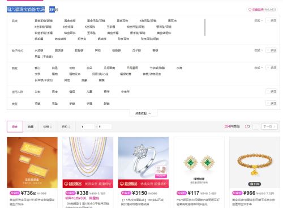Open the gold bar product image at ¥736
This screenshot has height=208, width=283.
[32, 163]
